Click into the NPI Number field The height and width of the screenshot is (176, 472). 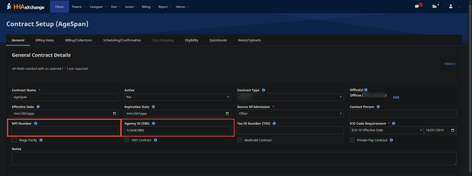[x=65, y=130]
